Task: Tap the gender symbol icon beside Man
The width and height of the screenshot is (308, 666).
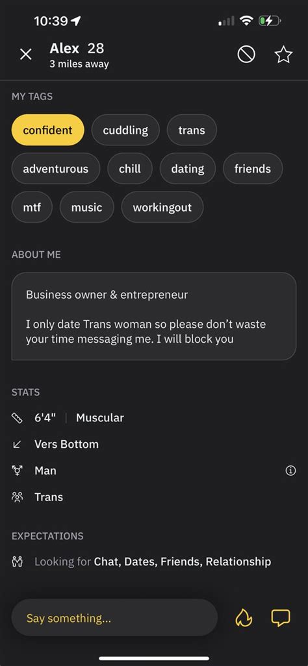Action: [x=17, y=471]
